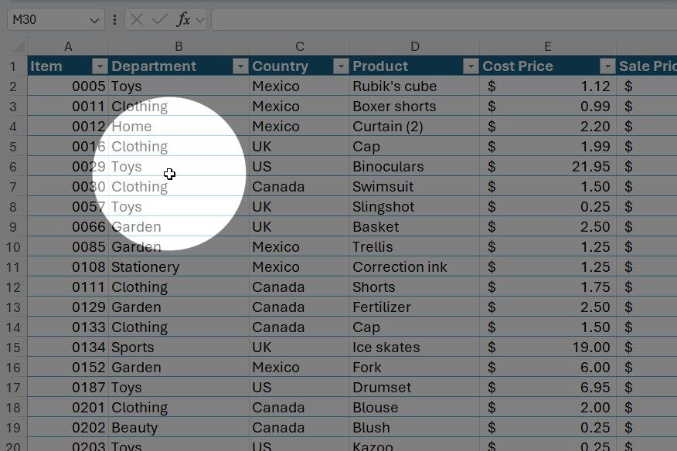Select cell containing Ice skates
Screen dimensions: 677x451
[x=414, y=347]
